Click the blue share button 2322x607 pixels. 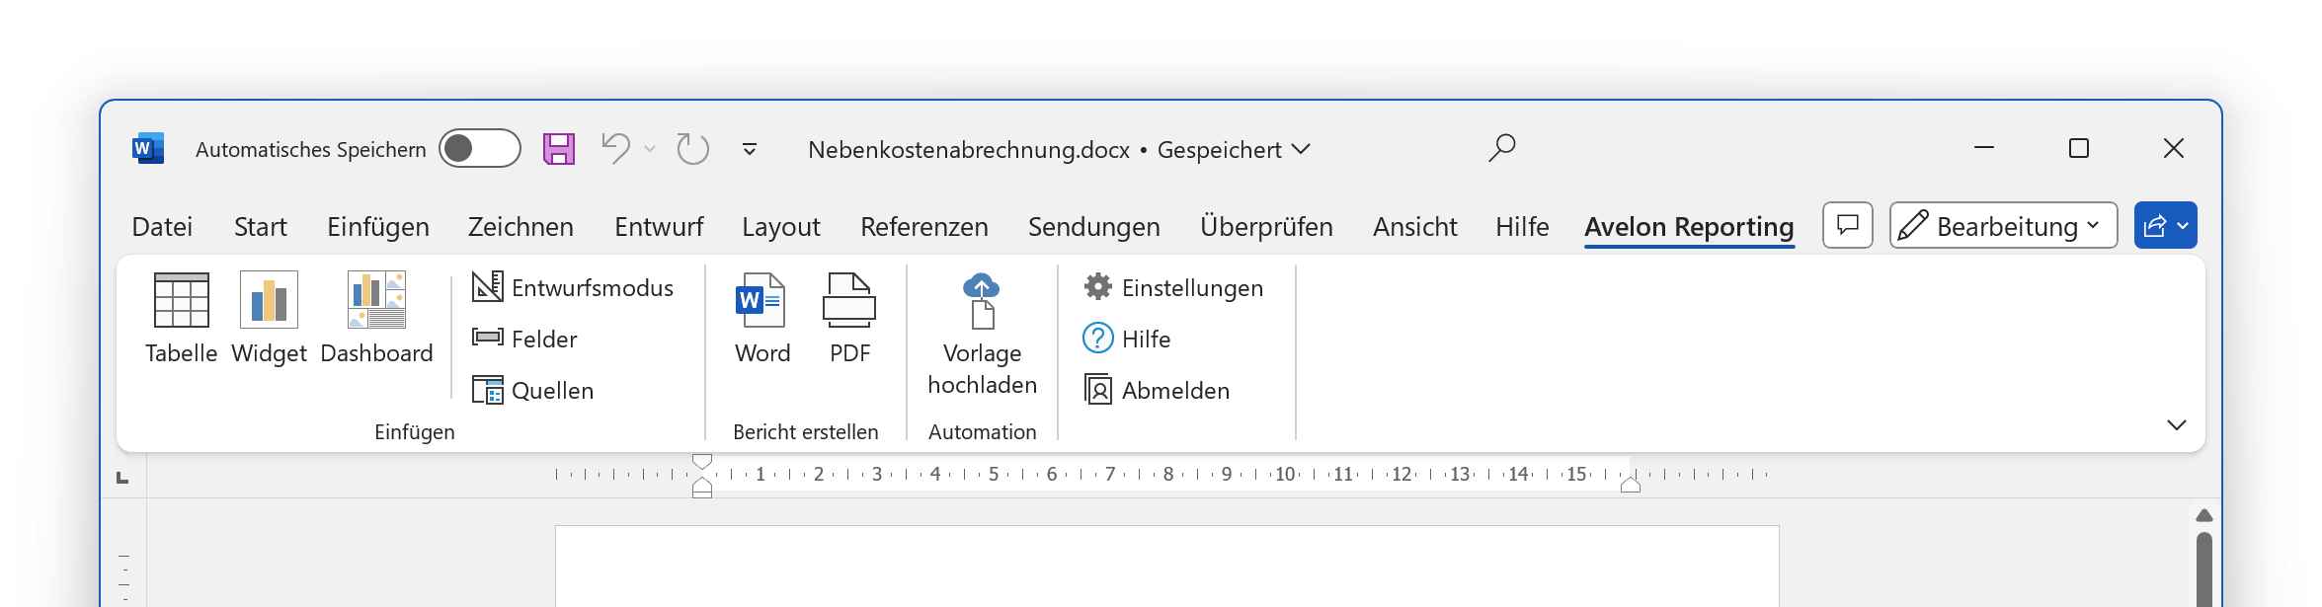click(x=2165, y=225)
